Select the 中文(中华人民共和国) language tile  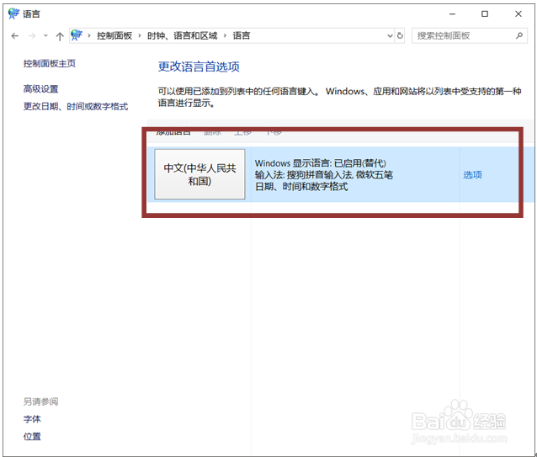click(199, 174)
